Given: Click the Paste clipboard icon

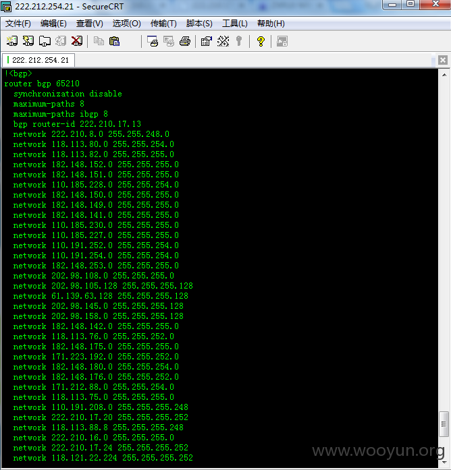Looking at the screenshot, I should pos(115,41).
